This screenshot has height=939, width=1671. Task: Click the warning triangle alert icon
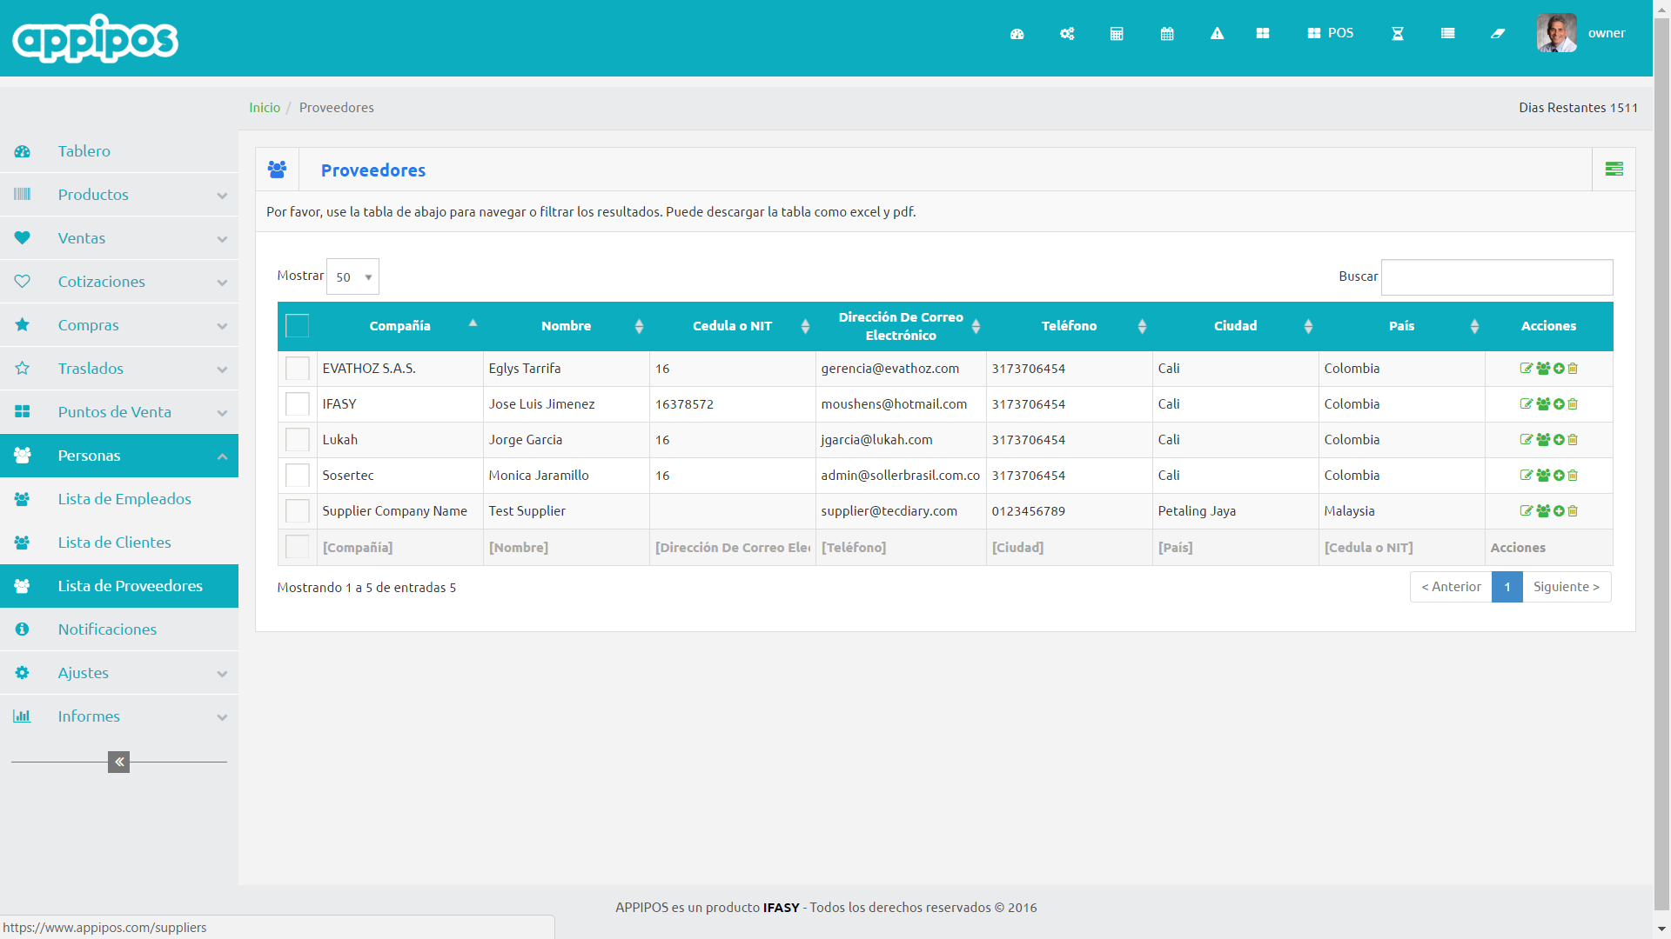pos(1217,34)
